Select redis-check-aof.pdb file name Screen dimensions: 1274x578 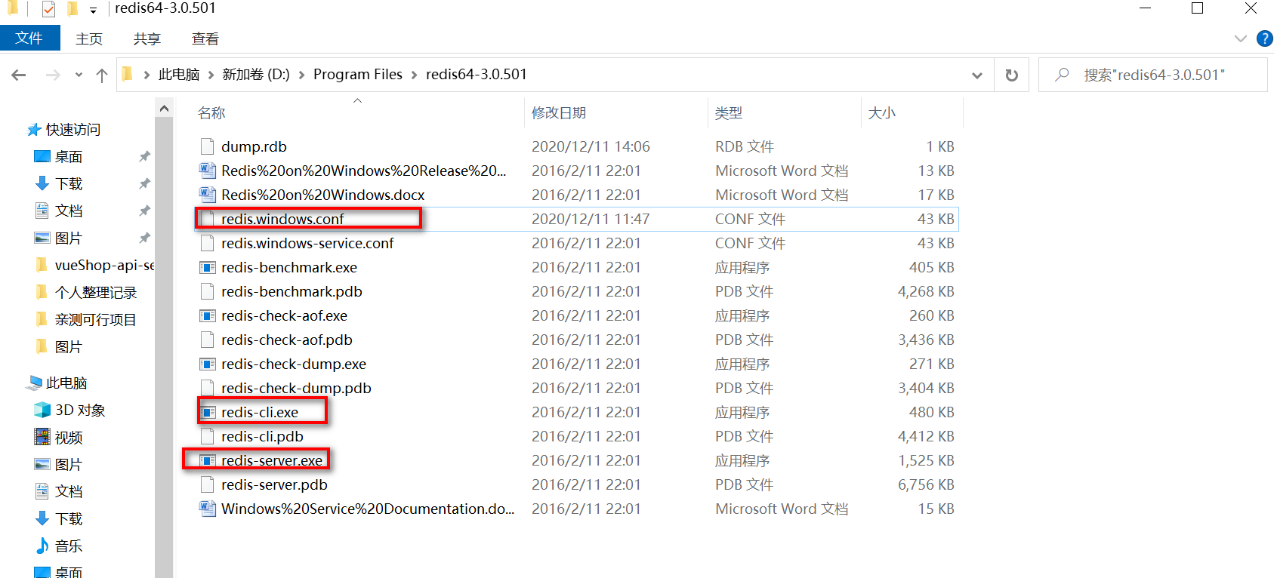[x=287, y=340]
